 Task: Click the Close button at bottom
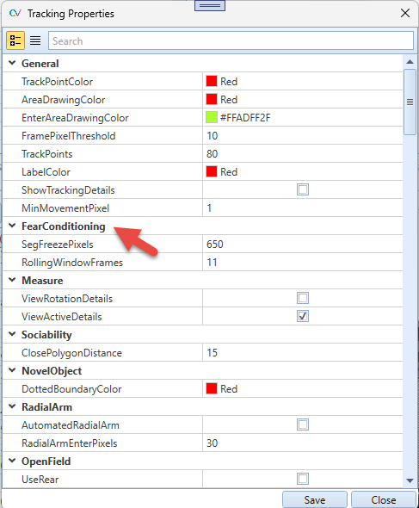(384, 500)
